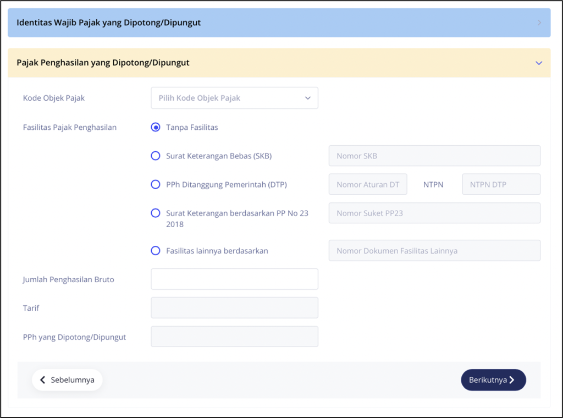
Task: Click the back arrow icon in Sebelumnya button
Action: (x=43, y=380)
